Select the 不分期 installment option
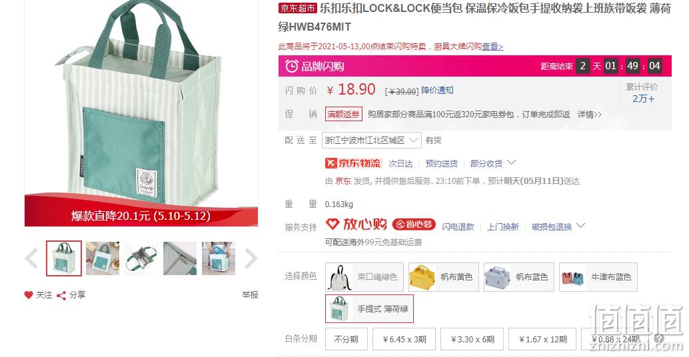Screen dimensions: 689x357 346,339
